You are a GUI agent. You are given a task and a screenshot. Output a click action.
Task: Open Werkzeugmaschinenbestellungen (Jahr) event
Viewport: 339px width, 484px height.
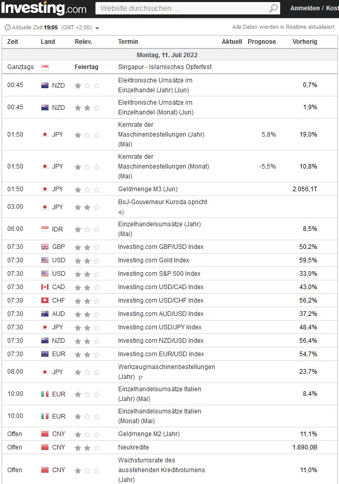pyautogui.click(x=166, y=372)
